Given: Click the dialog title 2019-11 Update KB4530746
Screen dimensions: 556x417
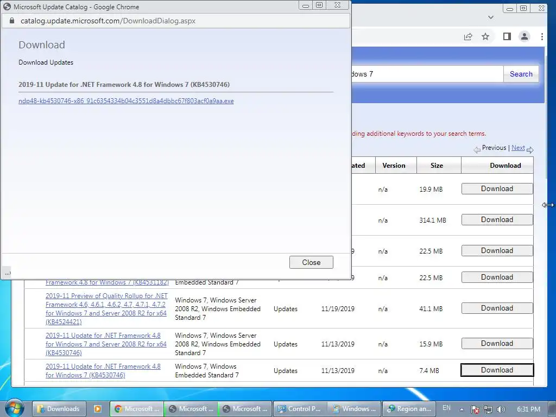Looking at the screenshot, I should [x=124, y=85].
